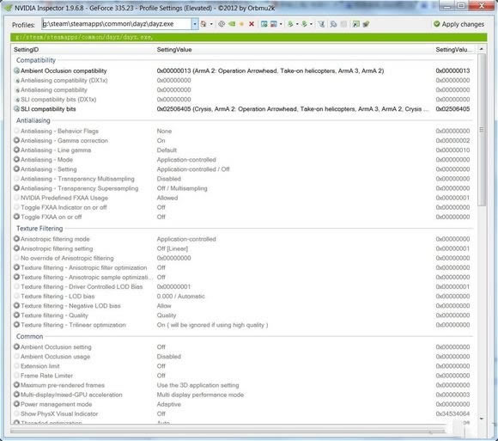Click the gear icon of SLI compatibility bits
The image size is (498, 441).
pos(16,108)
